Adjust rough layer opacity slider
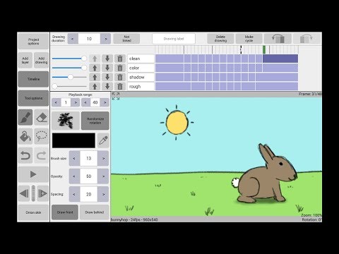 pyautogui.click(x=69, y=86)
